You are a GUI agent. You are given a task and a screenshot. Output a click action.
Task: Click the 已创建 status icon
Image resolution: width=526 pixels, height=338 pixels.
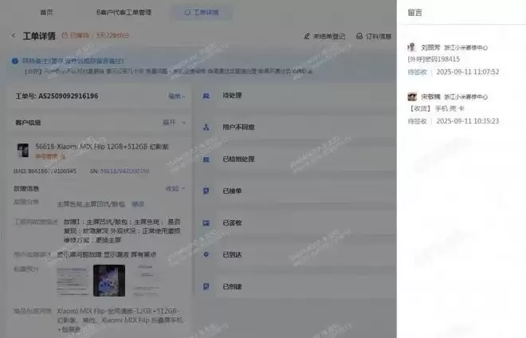206,285
